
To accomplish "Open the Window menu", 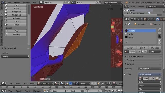I will [27, 2].
